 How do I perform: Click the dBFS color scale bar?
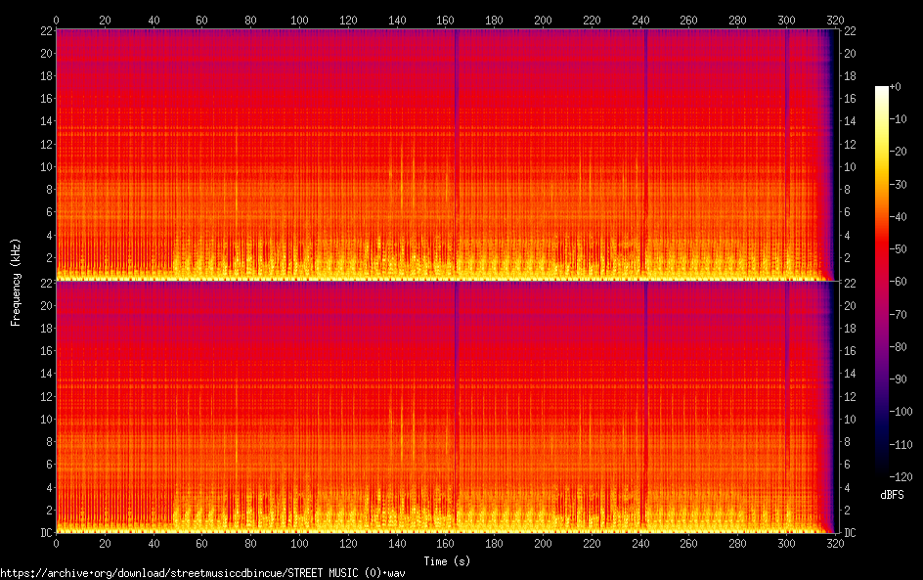click(881, 282)
